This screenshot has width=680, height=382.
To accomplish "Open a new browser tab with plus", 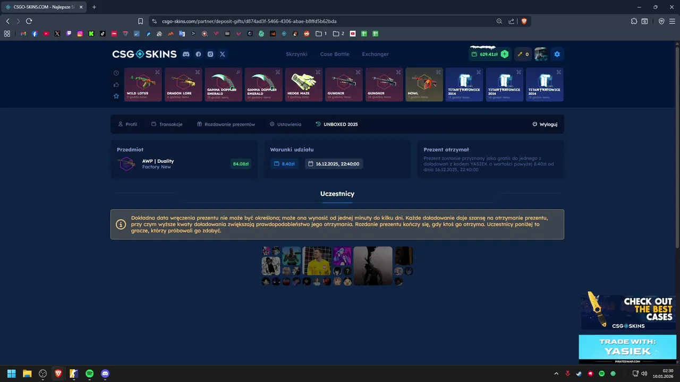I will (94, 7).
